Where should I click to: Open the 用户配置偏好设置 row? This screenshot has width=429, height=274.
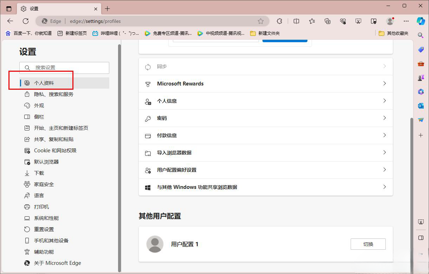(x=266, y=170)
